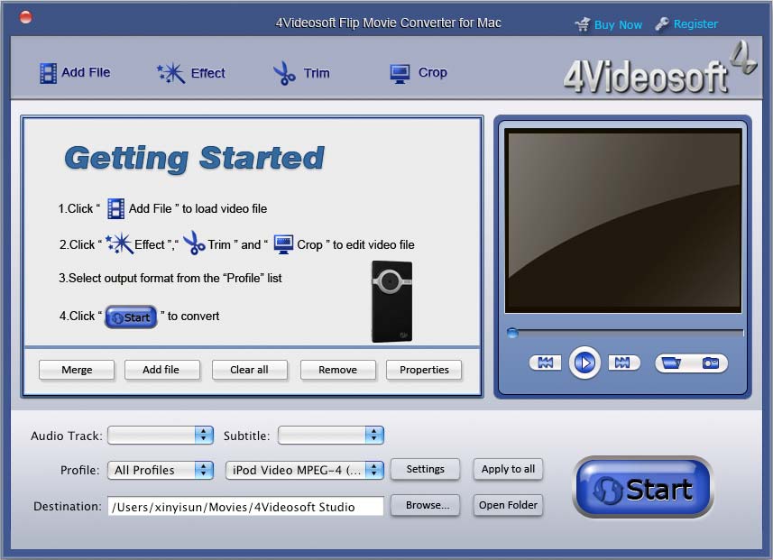This screenshot has height=560, width=773.
Task: Open the Register dialog
Action: point(695,24)
